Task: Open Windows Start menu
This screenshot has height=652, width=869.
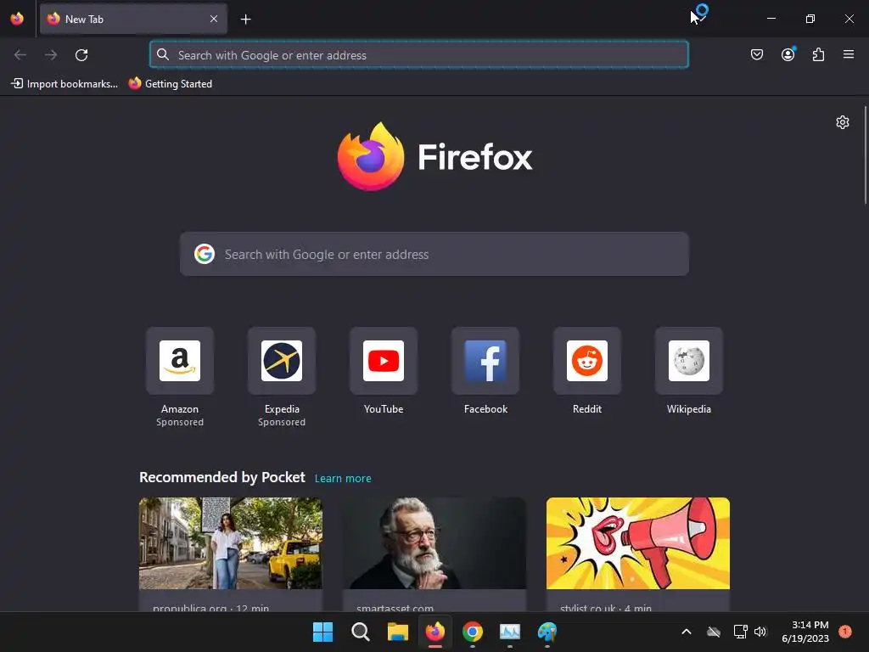Action: pyautogui.click(x=323, y=632)
